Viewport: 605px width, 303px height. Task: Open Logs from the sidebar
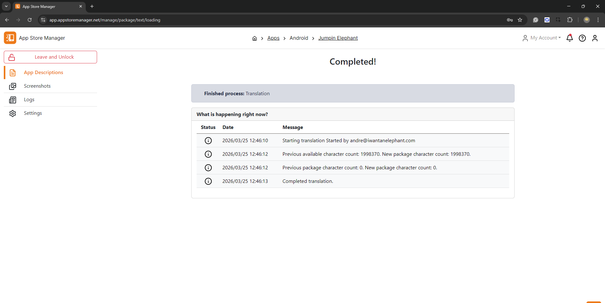click(x=29, y=100)
